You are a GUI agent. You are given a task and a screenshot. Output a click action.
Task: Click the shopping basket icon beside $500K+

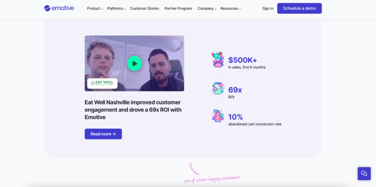(x=218, y=60)
